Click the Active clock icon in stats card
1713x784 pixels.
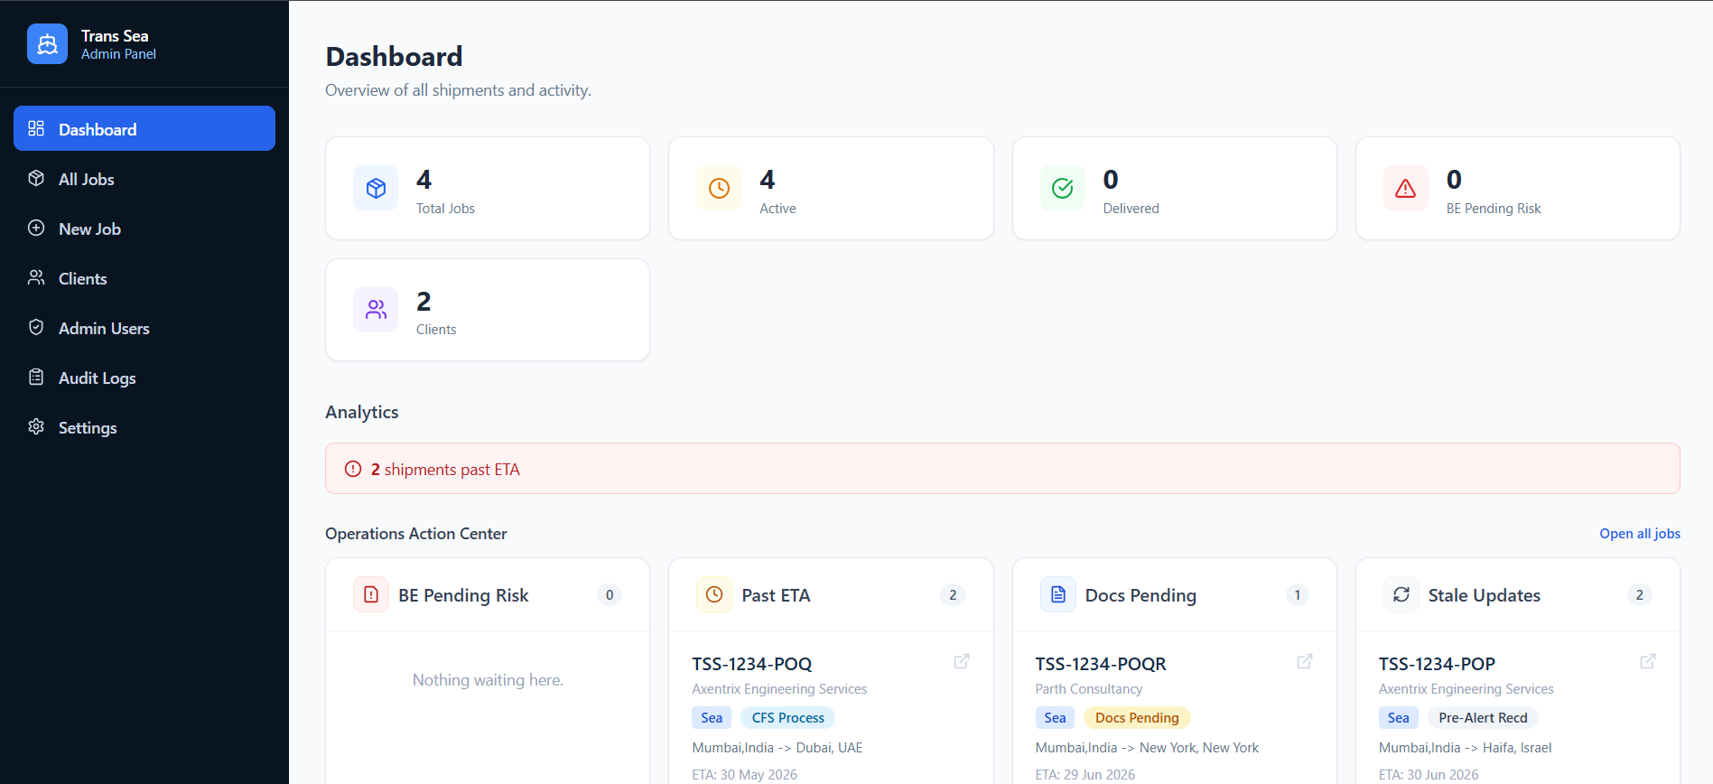point(719,188)
